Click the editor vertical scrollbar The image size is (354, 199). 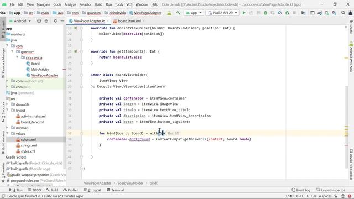[x=347, y=127]
